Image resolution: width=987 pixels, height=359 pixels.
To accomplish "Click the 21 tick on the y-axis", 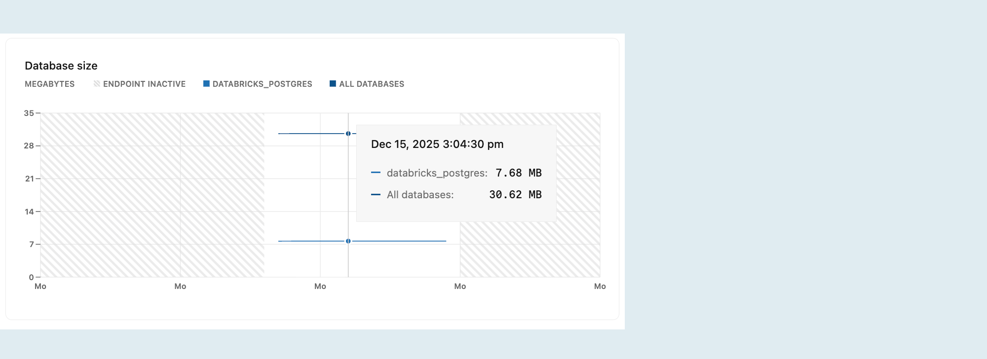I will point(29,179).
